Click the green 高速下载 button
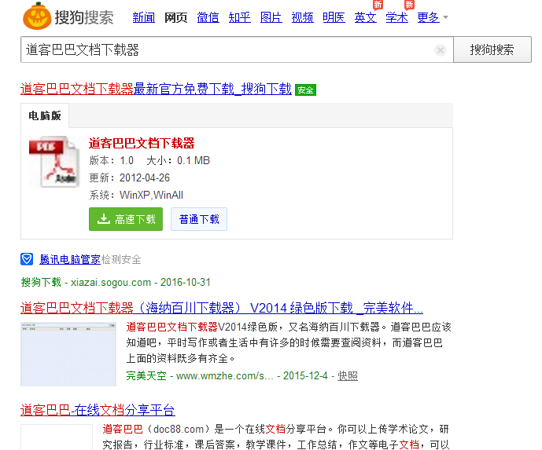542x450 pixels. click(126, 219)
